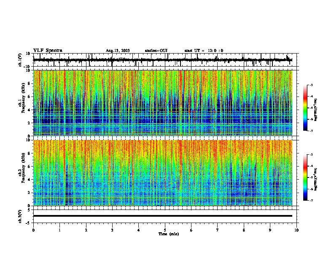The height and width of the screenshot is (258, 334).
Task: Click the ch.1 "Frequency (kHz)" axis label
Action: pos(23,98)
